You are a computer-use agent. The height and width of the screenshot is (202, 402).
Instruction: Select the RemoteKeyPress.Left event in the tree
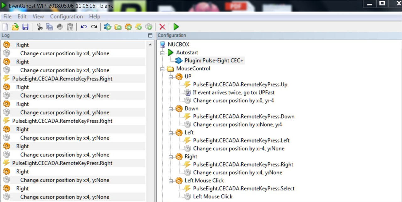pos(241,140)
